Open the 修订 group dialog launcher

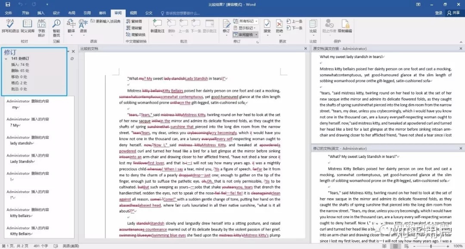257,42
